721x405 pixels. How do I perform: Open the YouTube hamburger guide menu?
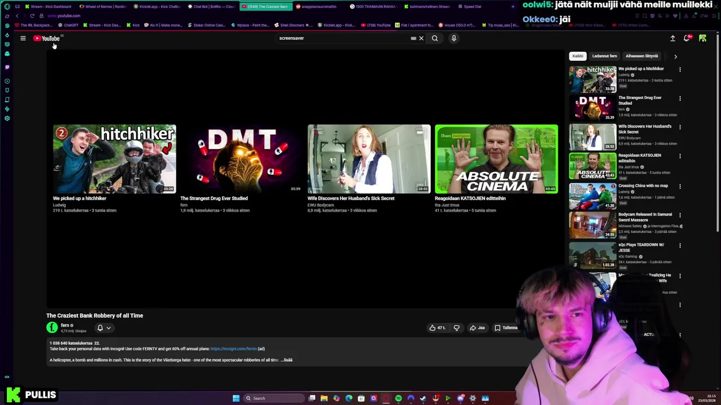click(x=23, y=38)
